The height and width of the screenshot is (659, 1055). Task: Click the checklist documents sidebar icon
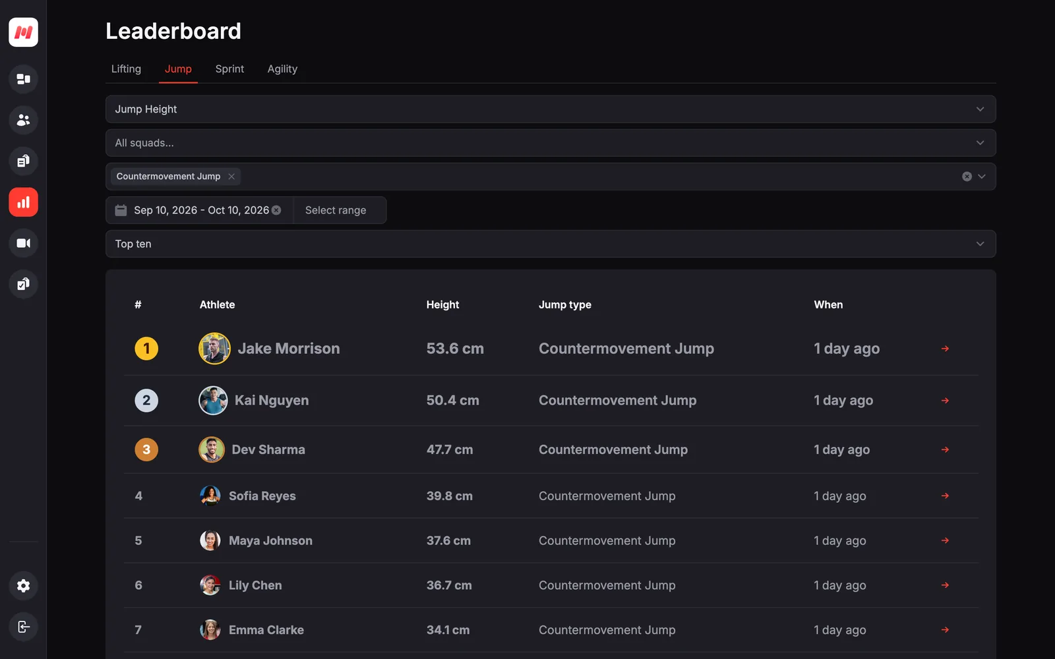coord(23,284)
